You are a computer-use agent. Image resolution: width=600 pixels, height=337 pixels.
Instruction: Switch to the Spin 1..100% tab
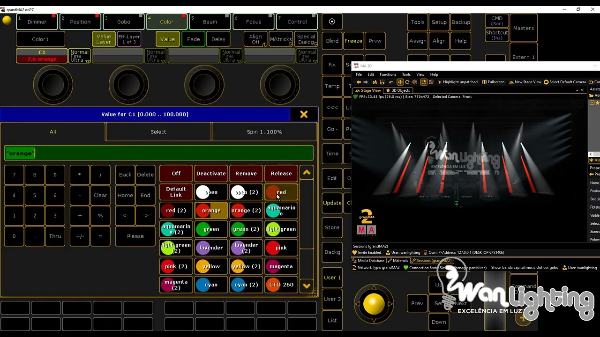click(264, 132)
